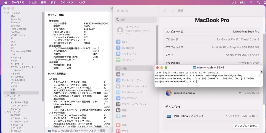
Task: Select オーディオ item
Action: tap(16, 58)
